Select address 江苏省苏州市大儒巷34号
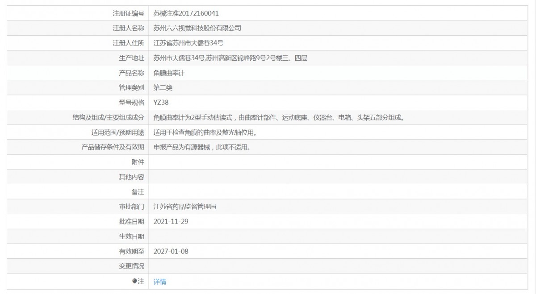Screen dimensions: 536x294 [x=188, y=43]
